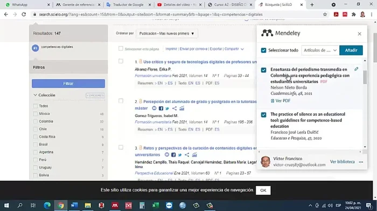Open Microsoft Word from the taskbar

(x=74, y=205)
